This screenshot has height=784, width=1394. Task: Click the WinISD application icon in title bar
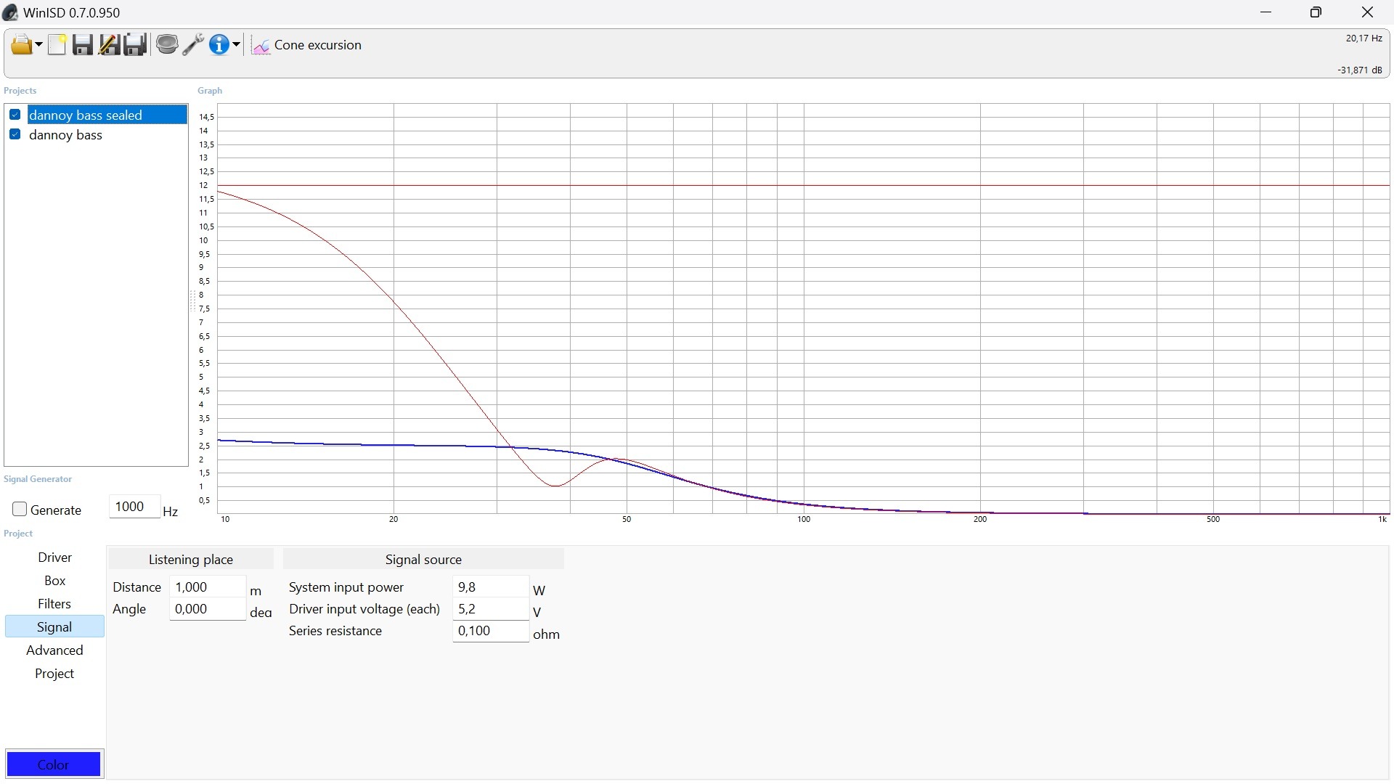point(10,12)
